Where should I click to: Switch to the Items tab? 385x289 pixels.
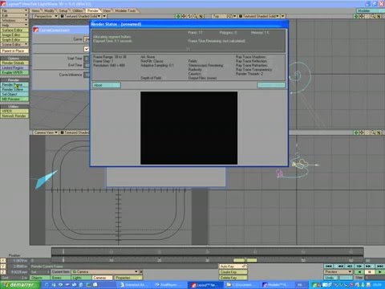[35, 10]
